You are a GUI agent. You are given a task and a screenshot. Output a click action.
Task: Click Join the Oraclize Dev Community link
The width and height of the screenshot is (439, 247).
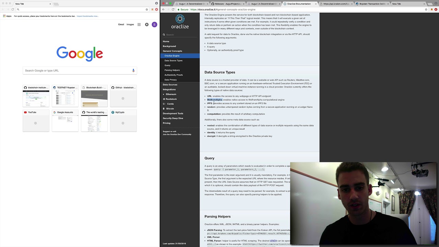coord(177,134)
